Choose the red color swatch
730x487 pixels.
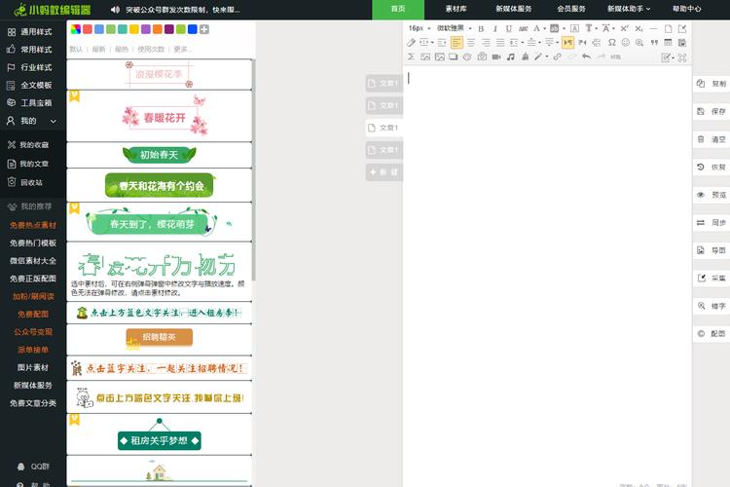[x=87, y=29]
